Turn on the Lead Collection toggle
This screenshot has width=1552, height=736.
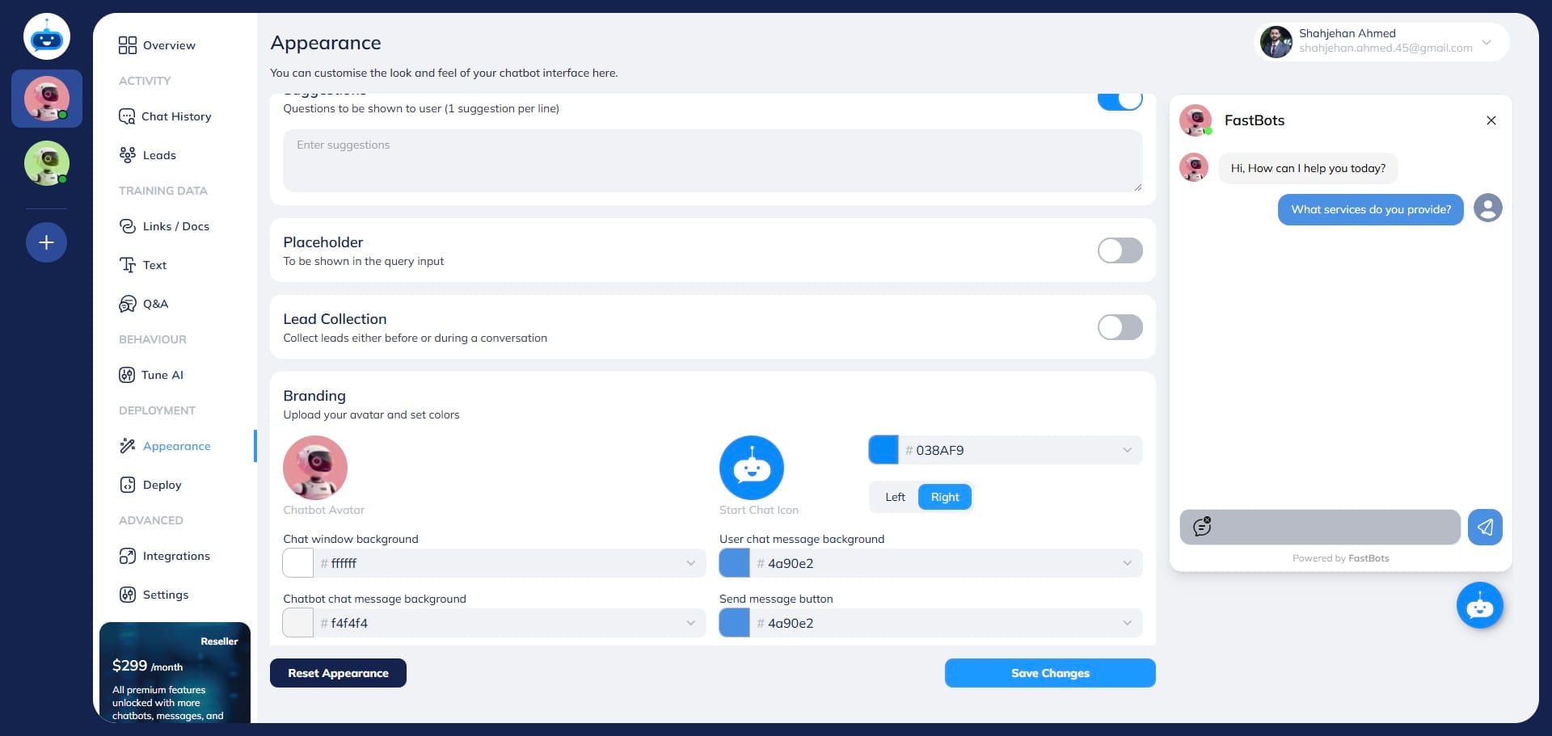coord(1120,327)
